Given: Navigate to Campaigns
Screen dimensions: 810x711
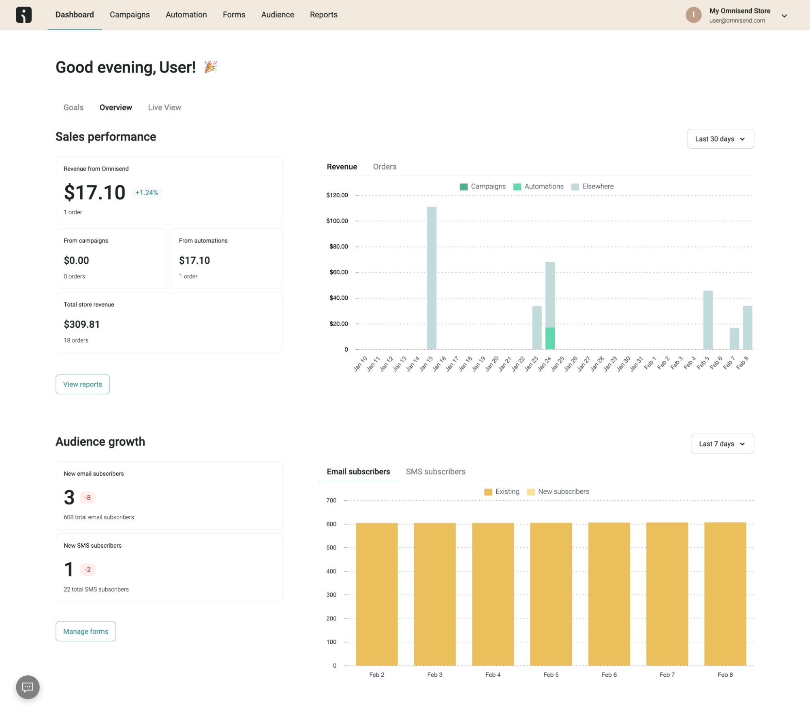Looking at the screenshot, I should click(x=129, y=15).
